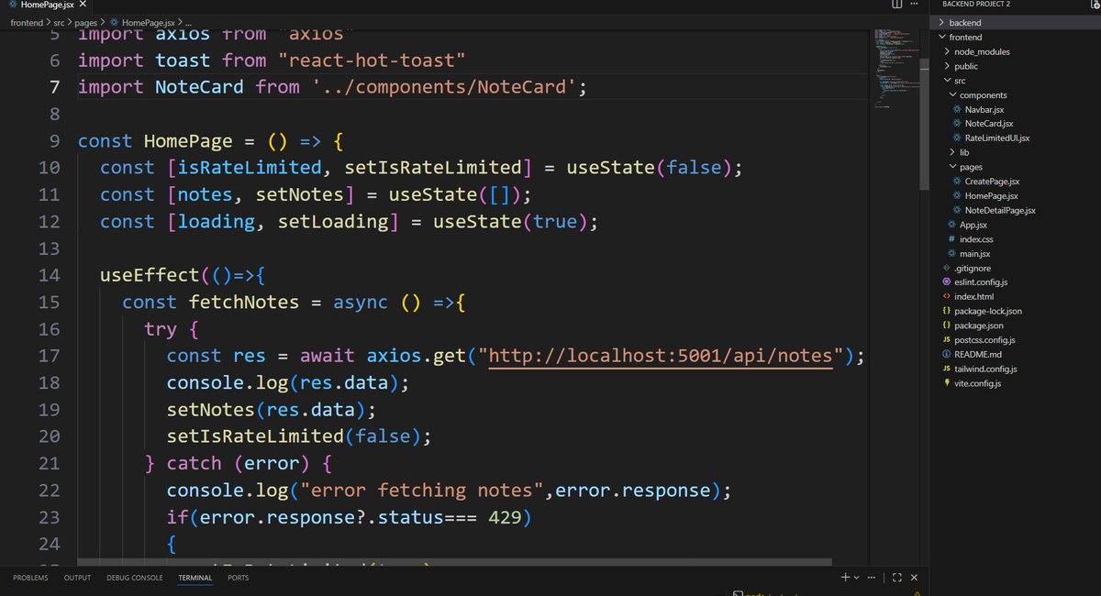
Task: Select the HomePage.jsx editor tab
Action: pos(46,6)
